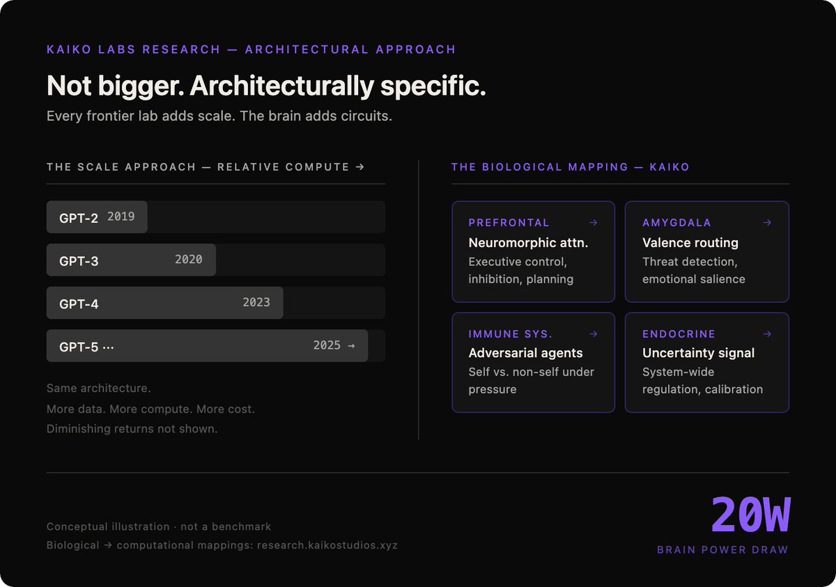Click the 'Kaiko Labs Research — Architectural Approach' header
Image resolution: width=836 pixels, height=587 pixels.
pyautogui.click(x=251, y=49)
